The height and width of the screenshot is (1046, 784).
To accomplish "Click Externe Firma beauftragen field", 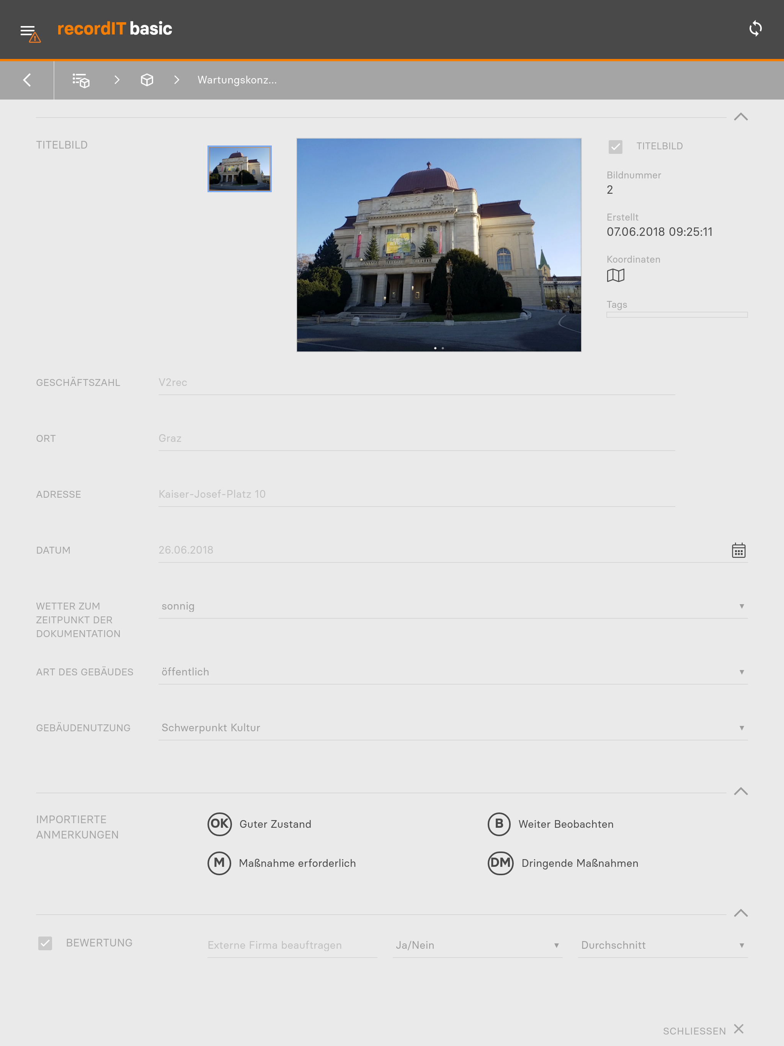I will click(x=292, y=945).
